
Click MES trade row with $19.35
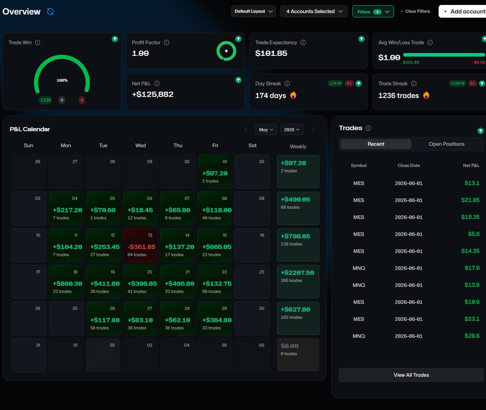[x=411, y=217]
